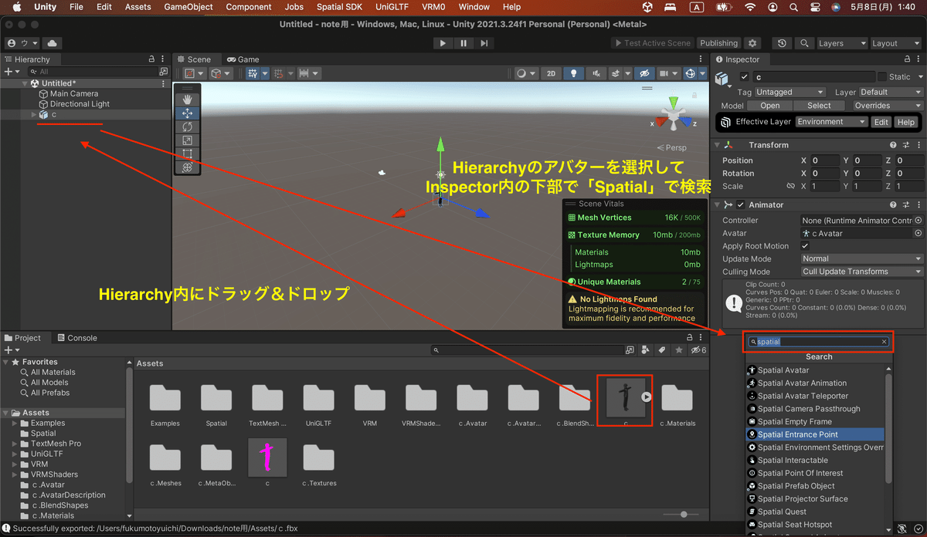Screen dimensions: 927x537
Task: Click Test Active Scene button
Action: (652, 43)
